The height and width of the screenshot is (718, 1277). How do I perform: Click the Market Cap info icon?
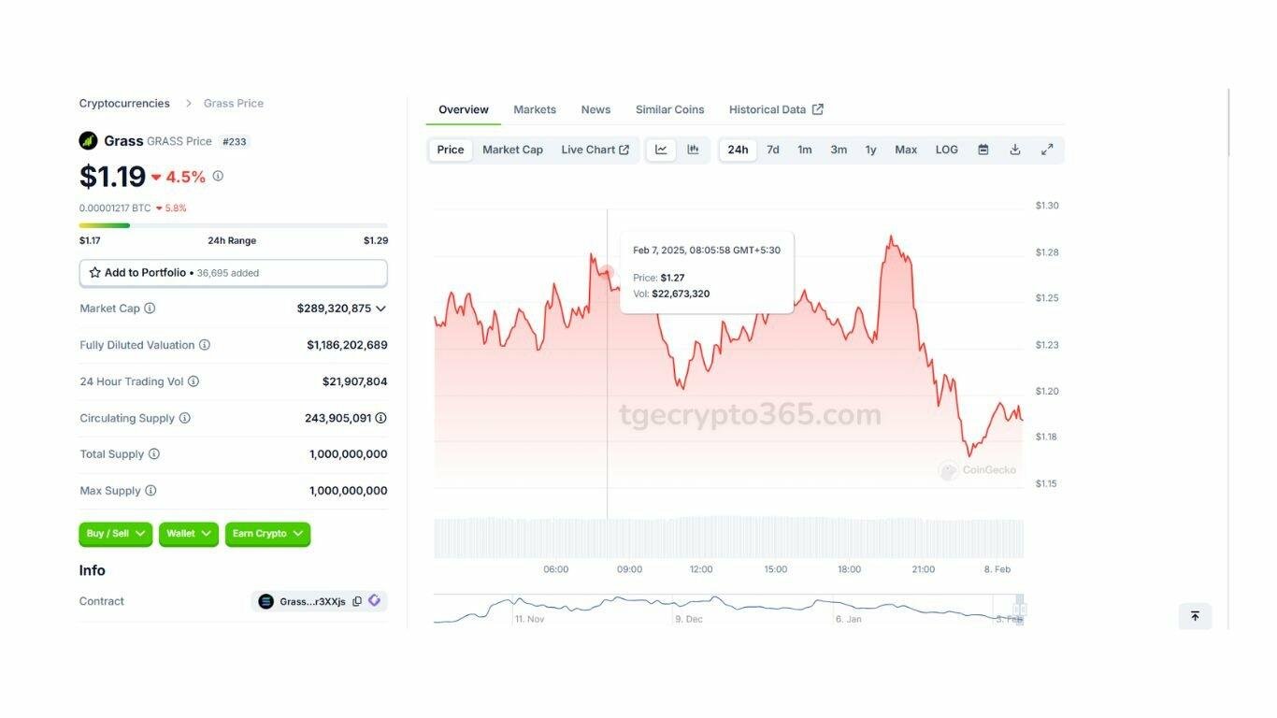pos(150,309)
